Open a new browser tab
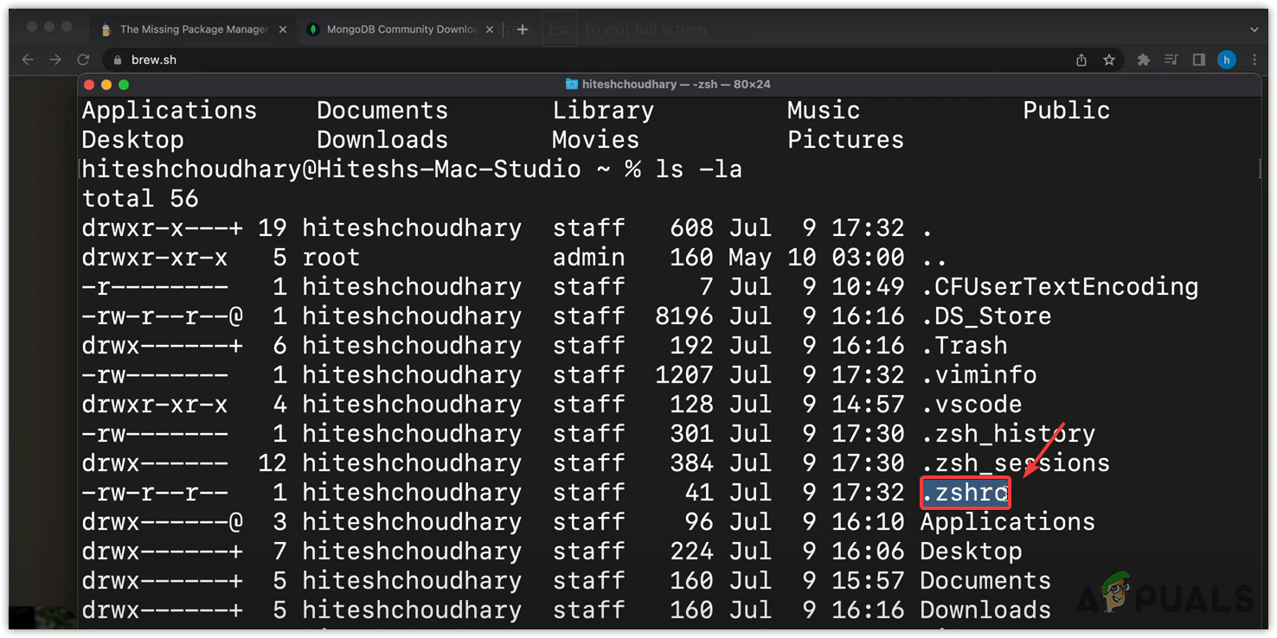The width and height of the screenshot is (1277, 638). pos(522,29)
